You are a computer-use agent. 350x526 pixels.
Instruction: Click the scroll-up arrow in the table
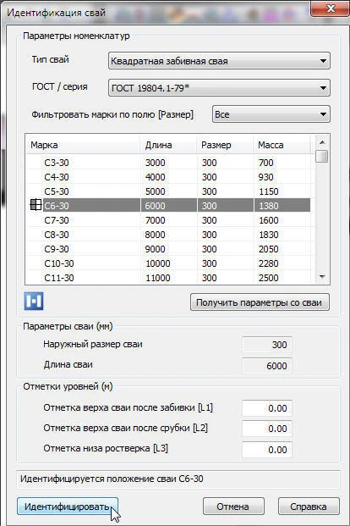pos(322,142)
